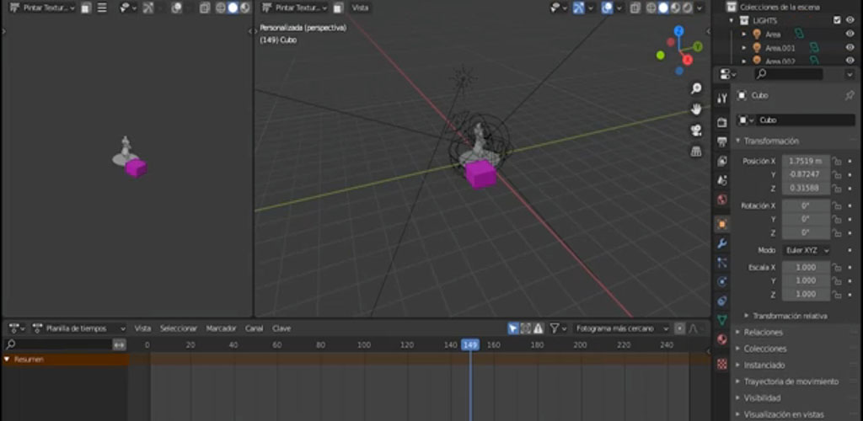
Task: Open the World properties globe tab
Action: point(721,200)
